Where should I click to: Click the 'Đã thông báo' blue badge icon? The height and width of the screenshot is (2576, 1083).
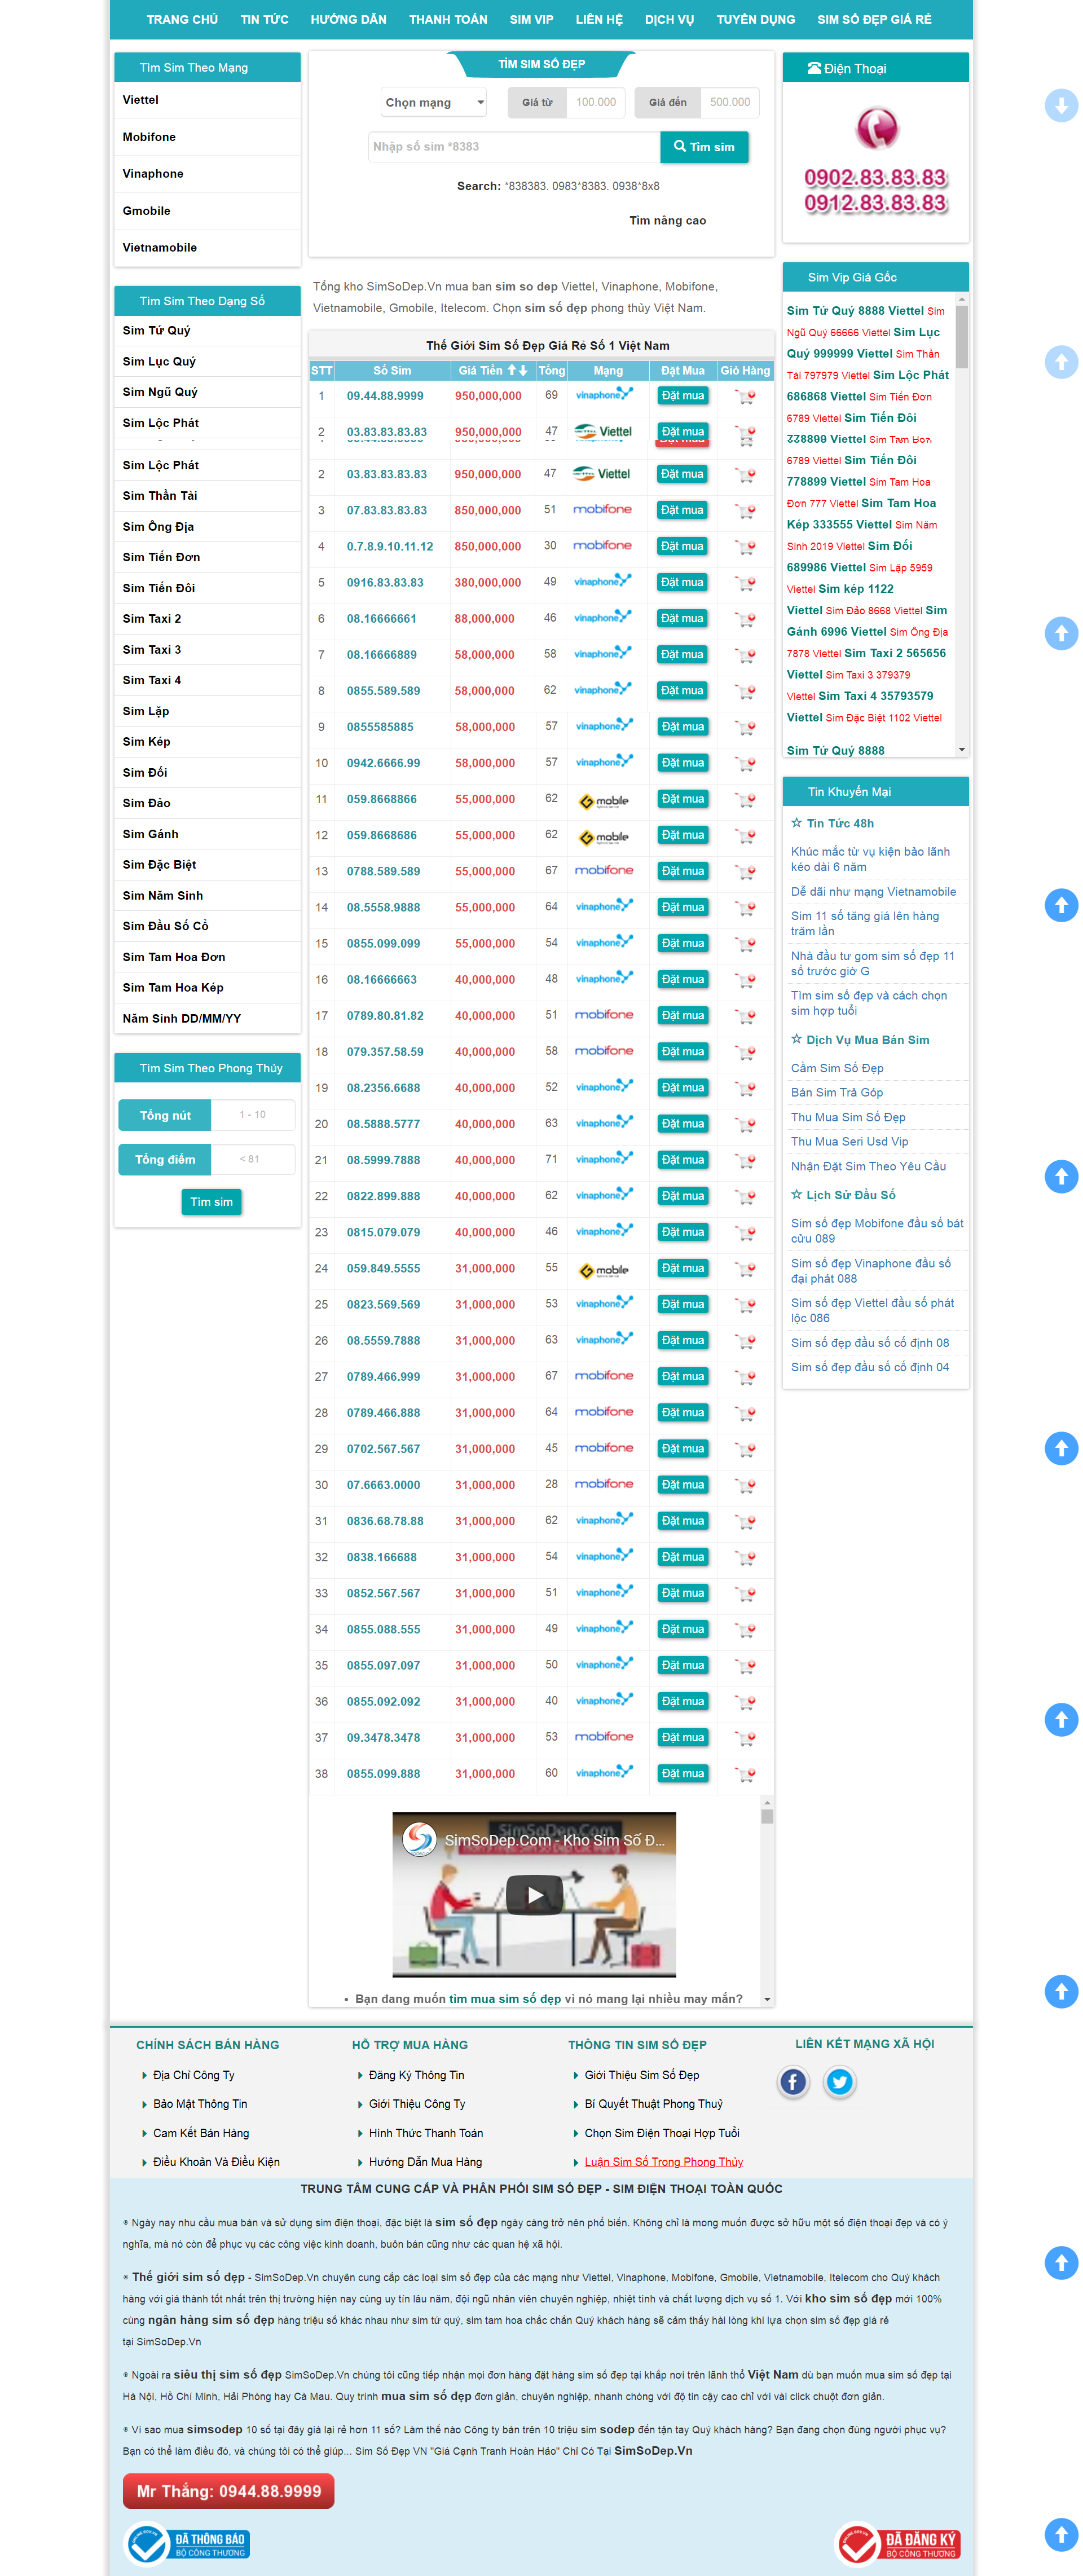click(x=186, y=2544)
